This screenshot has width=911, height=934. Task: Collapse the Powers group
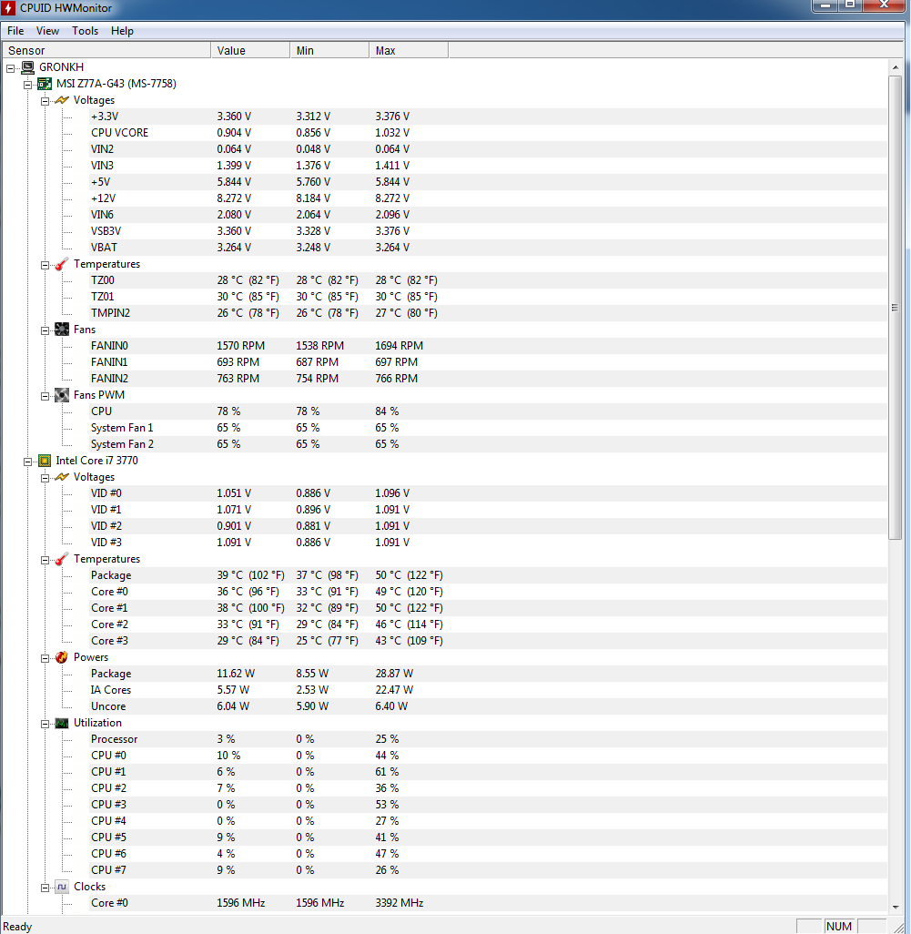pos(45,658)
